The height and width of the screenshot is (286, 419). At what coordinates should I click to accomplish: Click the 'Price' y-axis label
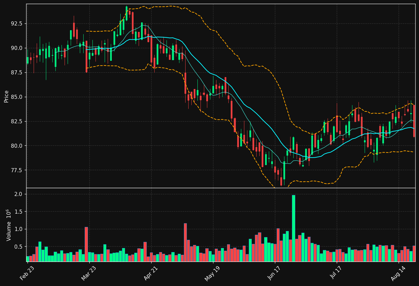click(6, 96)
